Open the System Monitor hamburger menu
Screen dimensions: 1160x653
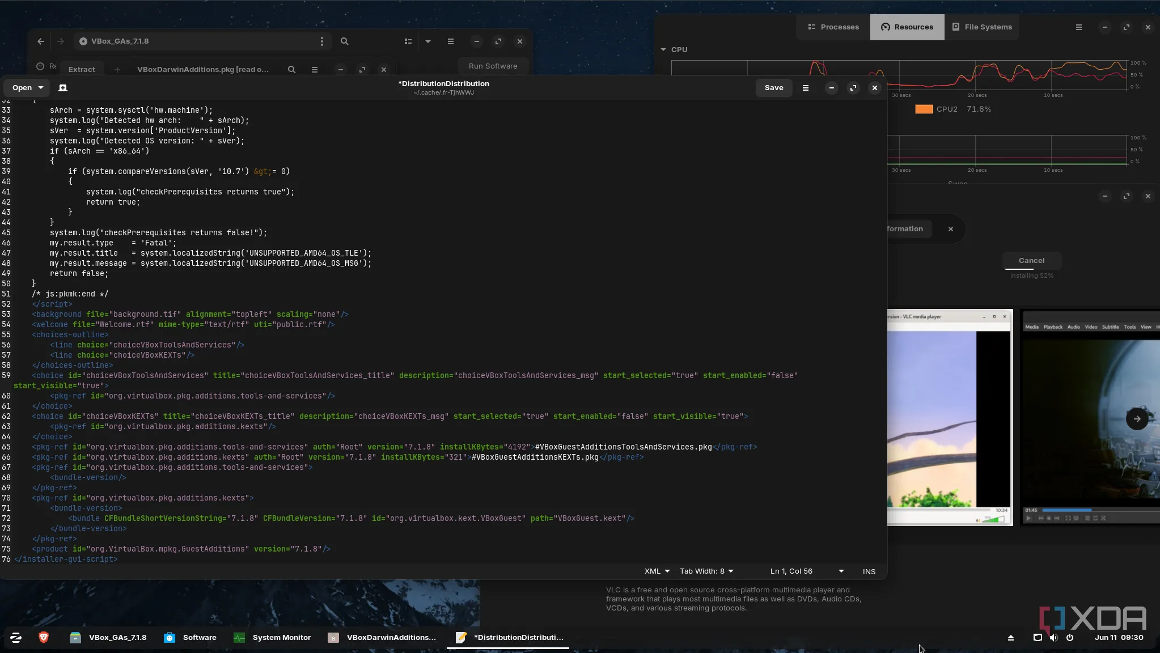1078,27
